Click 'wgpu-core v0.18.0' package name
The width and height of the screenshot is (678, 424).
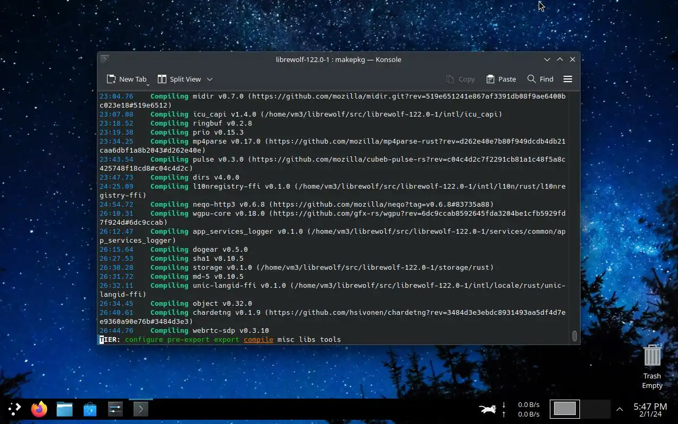229,213
